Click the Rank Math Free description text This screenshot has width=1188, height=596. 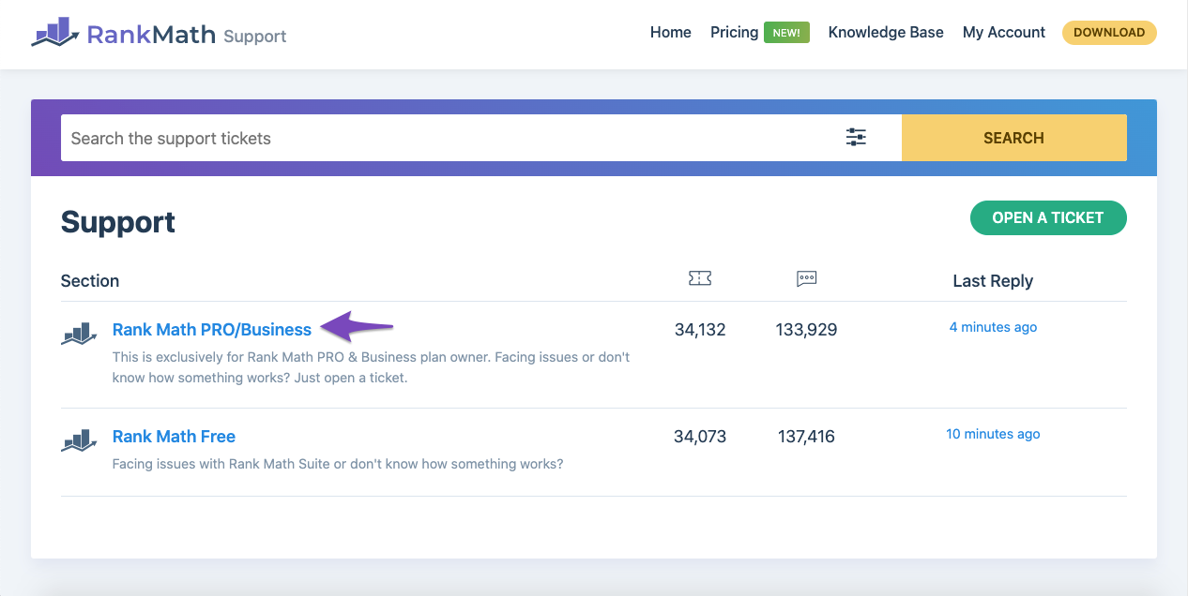point(338,464)
